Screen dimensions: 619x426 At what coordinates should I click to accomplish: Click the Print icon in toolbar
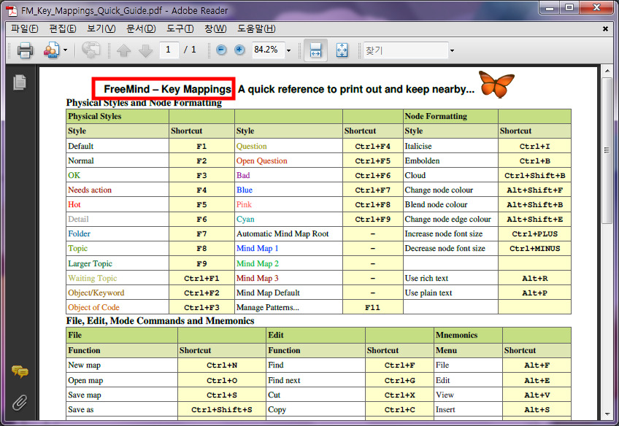[25, 50]
